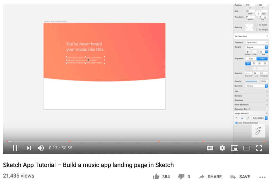The width and height of the screenshot is (274, 183).
Task: Select Fixed alignment width
Action: pyautogui.click(x=262, y=58)
